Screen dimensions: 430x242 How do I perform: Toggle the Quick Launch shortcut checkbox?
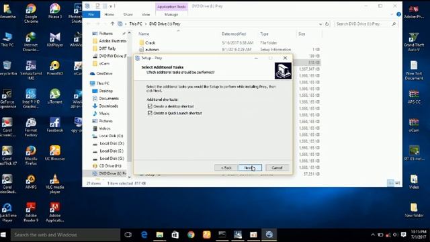(150, 113)
